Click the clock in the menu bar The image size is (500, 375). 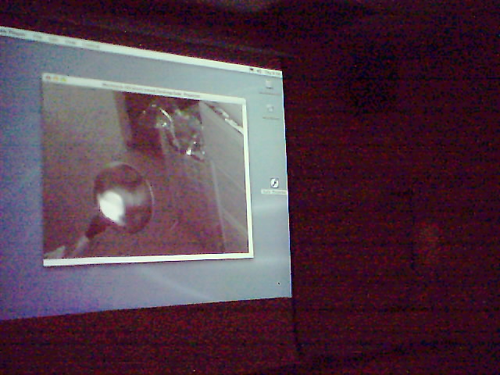coord(273,73)
